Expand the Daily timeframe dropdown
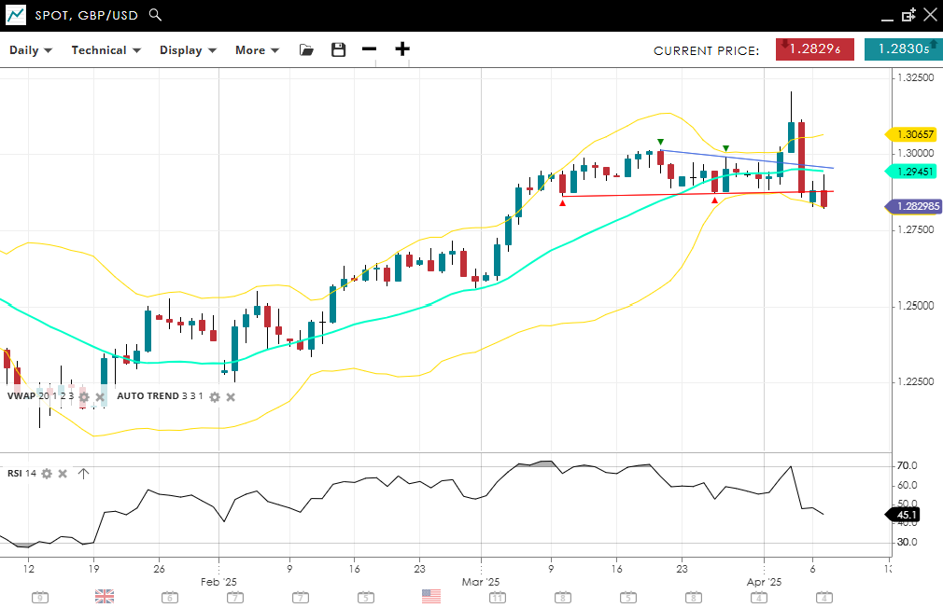Screen dimensions: 943x608 coord(31,50)
